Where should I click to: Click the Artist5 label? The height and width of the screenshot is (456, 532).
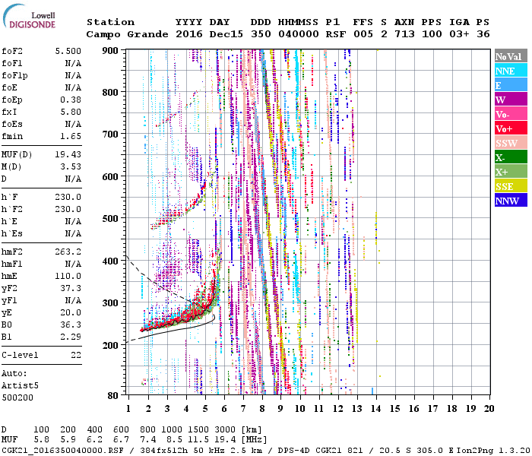click(x=20, y=386)
